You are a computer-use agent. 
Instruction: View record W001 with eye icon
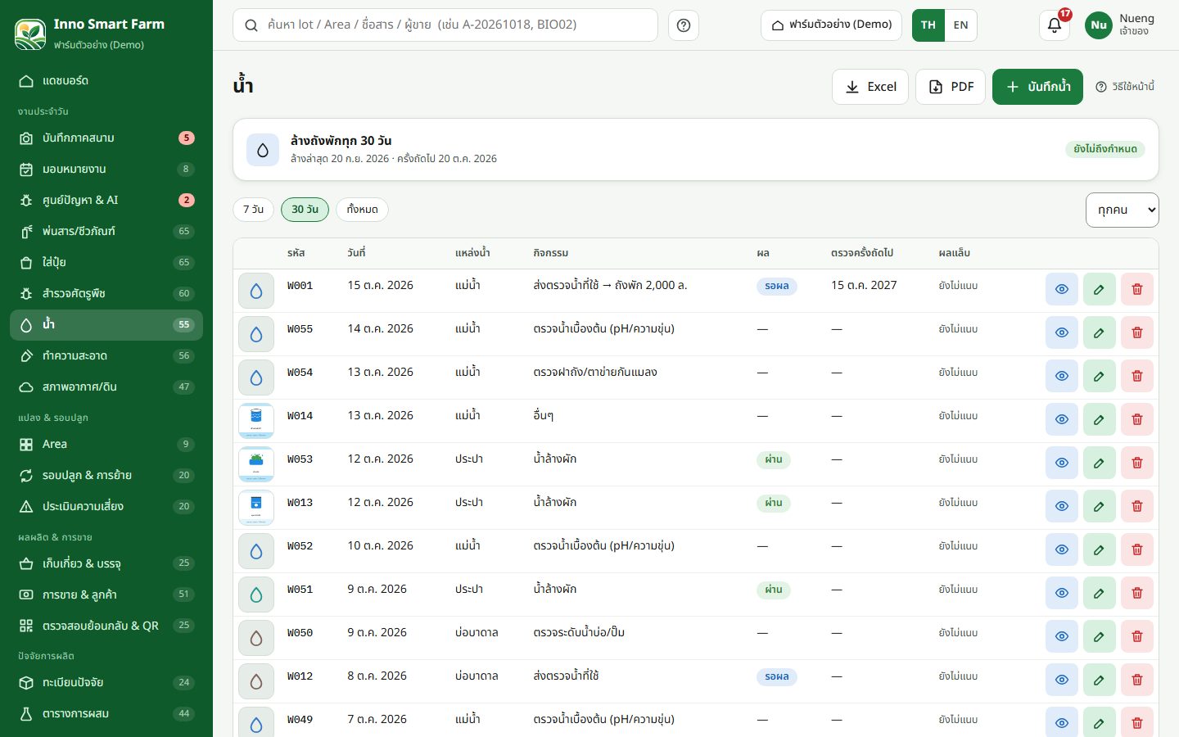pos(1061,289)
